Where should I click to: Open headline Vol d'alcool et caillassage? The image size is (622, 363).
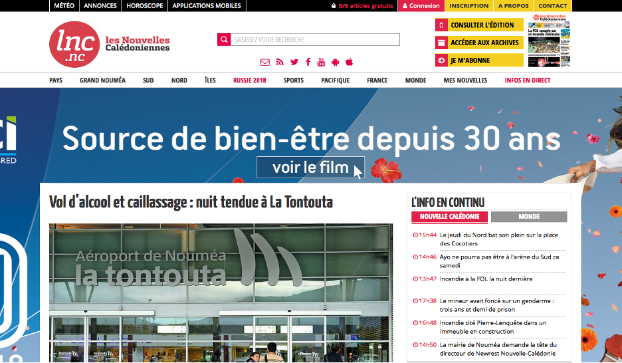pos(191,202)
